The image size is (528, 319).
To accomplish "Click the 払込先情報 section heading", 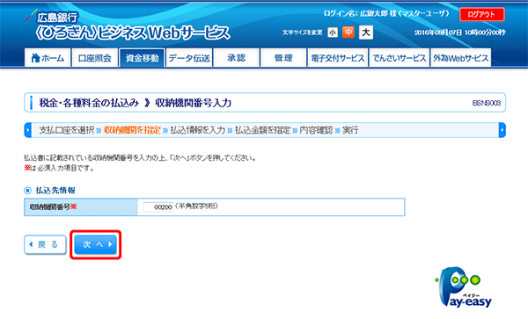I will (x=55, y=190).
